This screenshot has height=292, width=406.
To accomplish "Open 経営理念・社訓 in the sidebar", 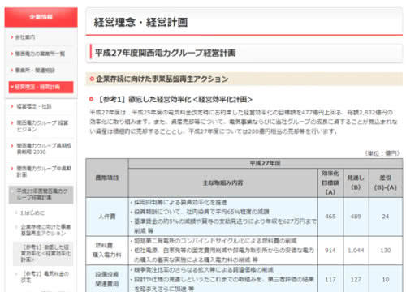I will 34,106.
